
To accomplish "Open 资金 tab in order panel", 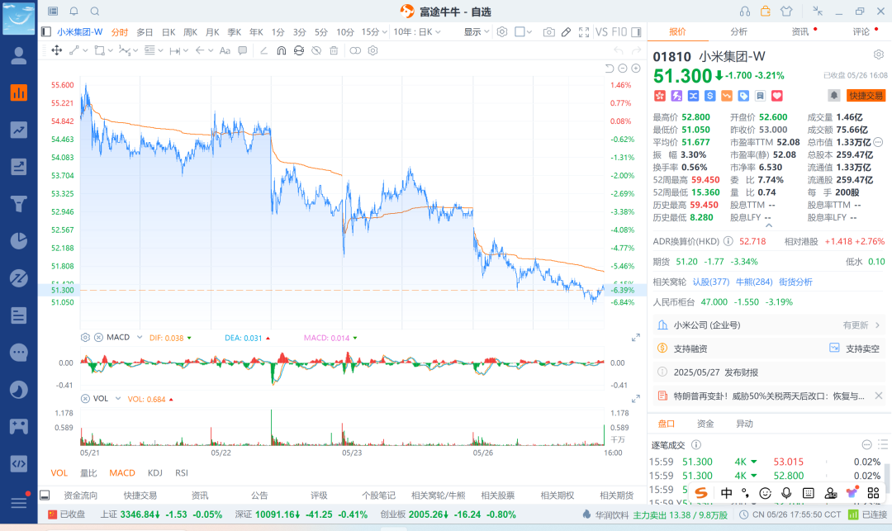I will [705, 424].
